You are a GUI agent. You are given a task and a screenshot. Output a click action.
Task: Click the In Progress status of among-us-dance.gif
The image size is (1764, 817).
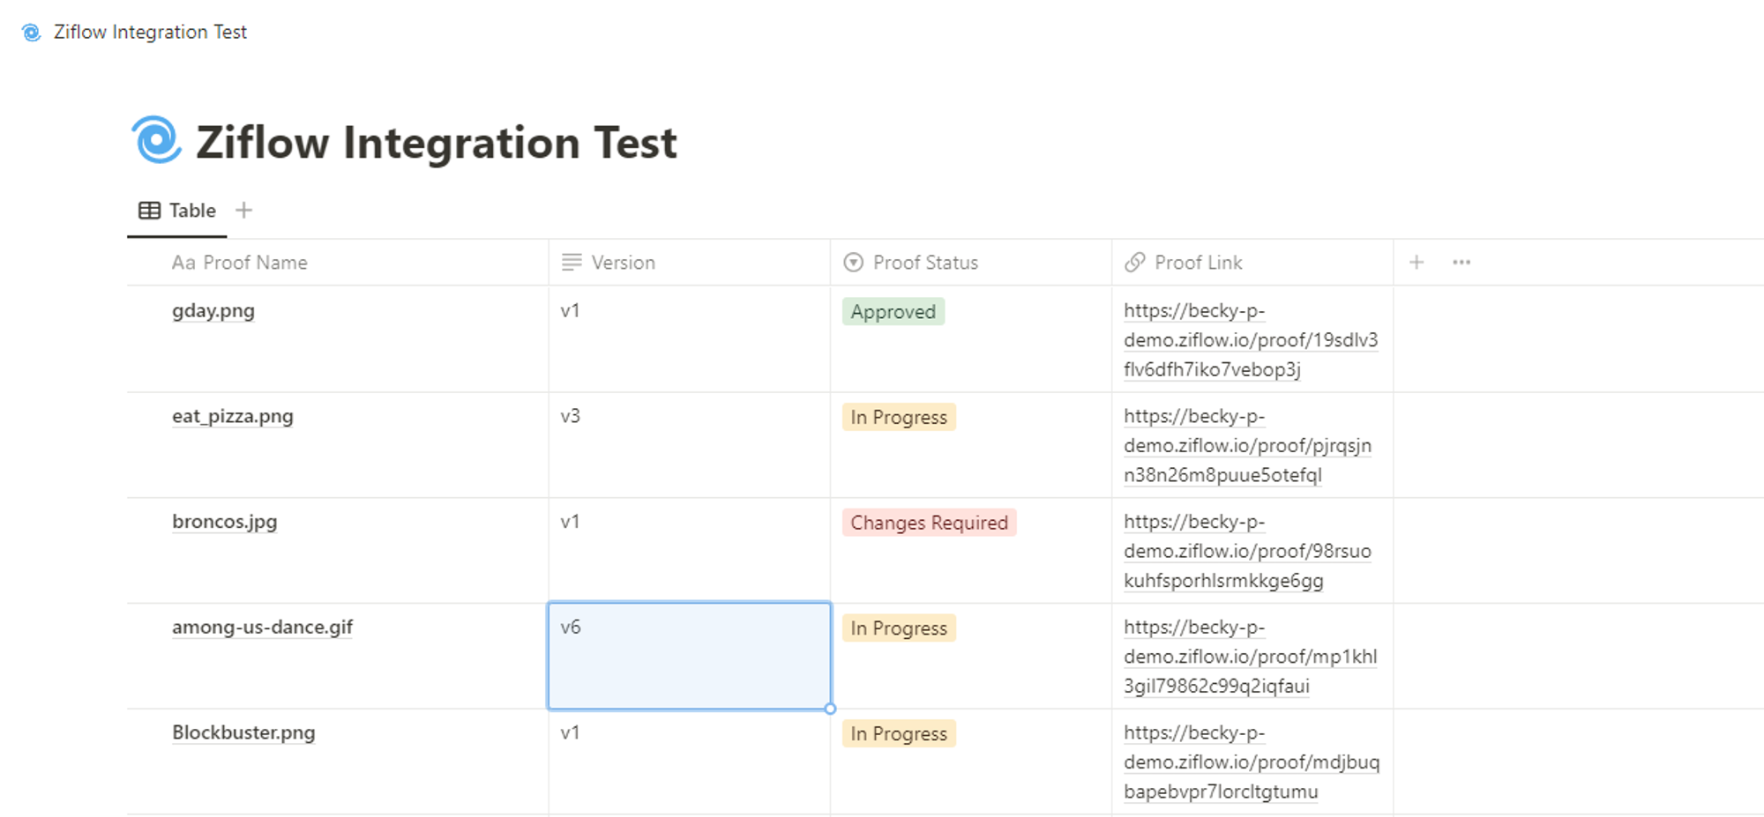[x=899, y=628]
